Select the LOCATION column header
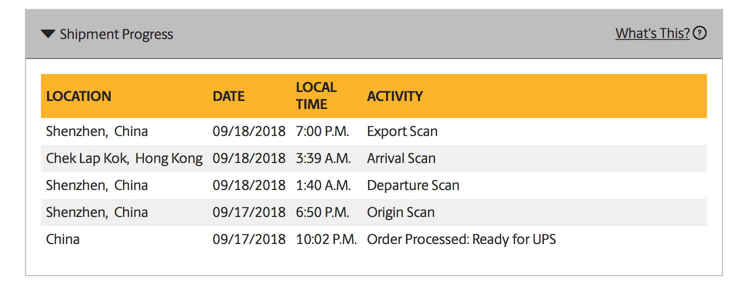Screen dimensions: 750x289 click(78, 96)
